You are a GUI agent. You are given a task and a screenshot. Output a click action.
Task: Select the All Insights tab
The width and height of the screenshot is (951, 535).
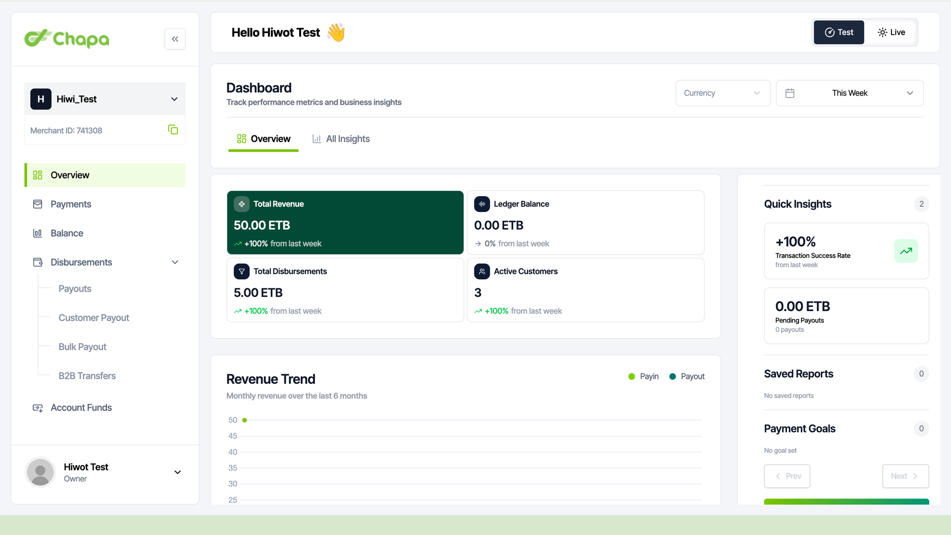(341, 139)
